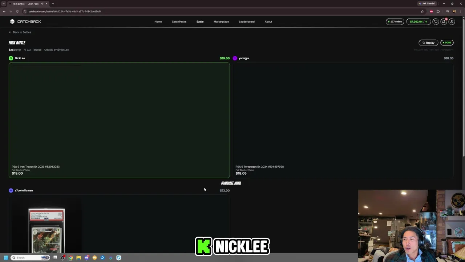Screen dimensions: 465x262
Task: Open the Chrome profile avatar
Action: pyautogui.click(x=454, y=11)
